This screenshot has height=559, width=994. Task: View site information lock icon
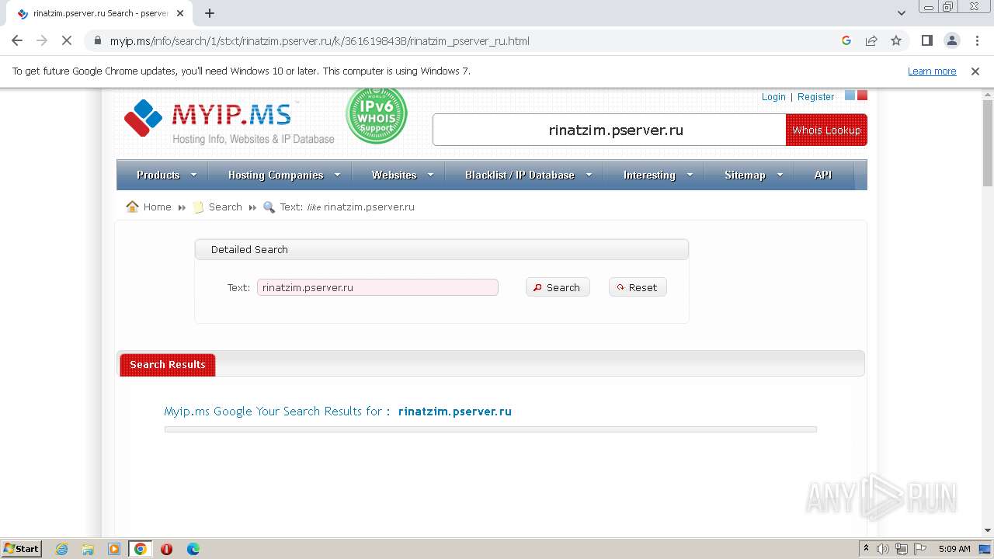pyautogui.click(x=98, y=41)
